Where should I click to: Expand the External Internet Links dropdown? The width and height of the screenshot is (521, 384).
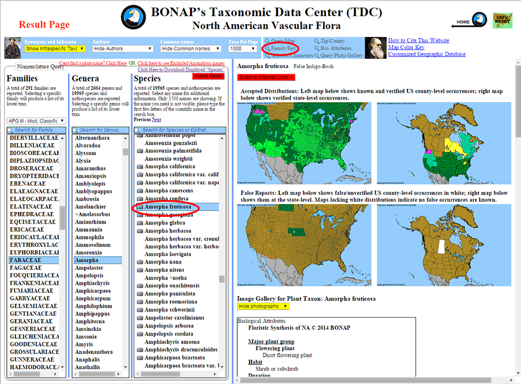coord(266,77)
